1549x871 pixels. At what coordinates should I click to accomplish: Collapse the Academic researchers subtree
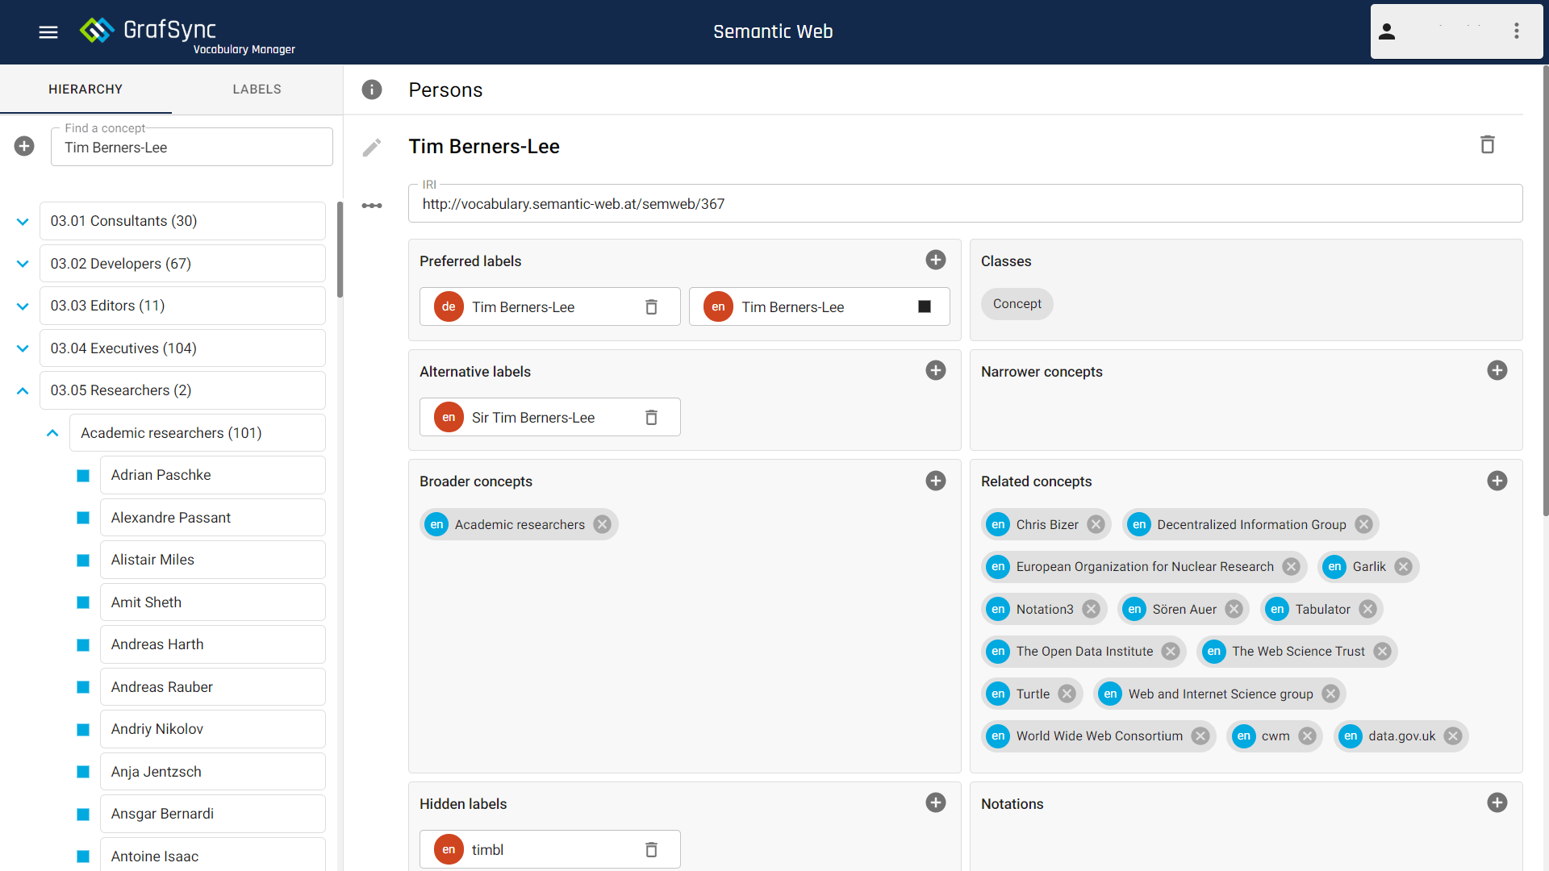coord(52,434)
